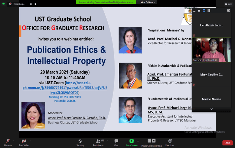
Task: Click the Unmute microphone icon
Action: tap(8, 141)
